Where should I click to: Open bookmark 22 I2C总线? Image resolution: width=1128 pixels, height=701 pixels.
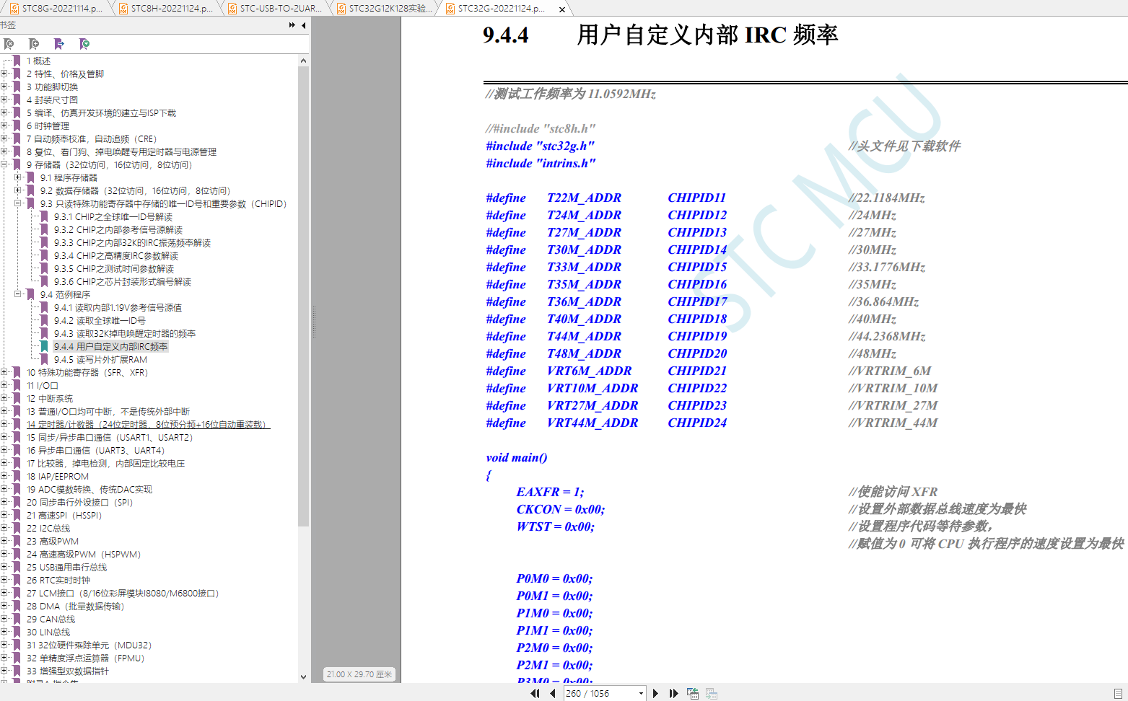(48, 528)
